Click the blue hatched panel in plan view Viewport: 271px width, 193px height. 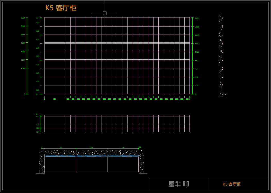[92, 156]
